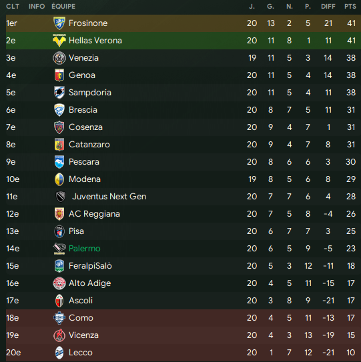Click the Frosinone club crest
Image resolution: width=361 pixels, height=362 pixels.
[x=59, y=23]
